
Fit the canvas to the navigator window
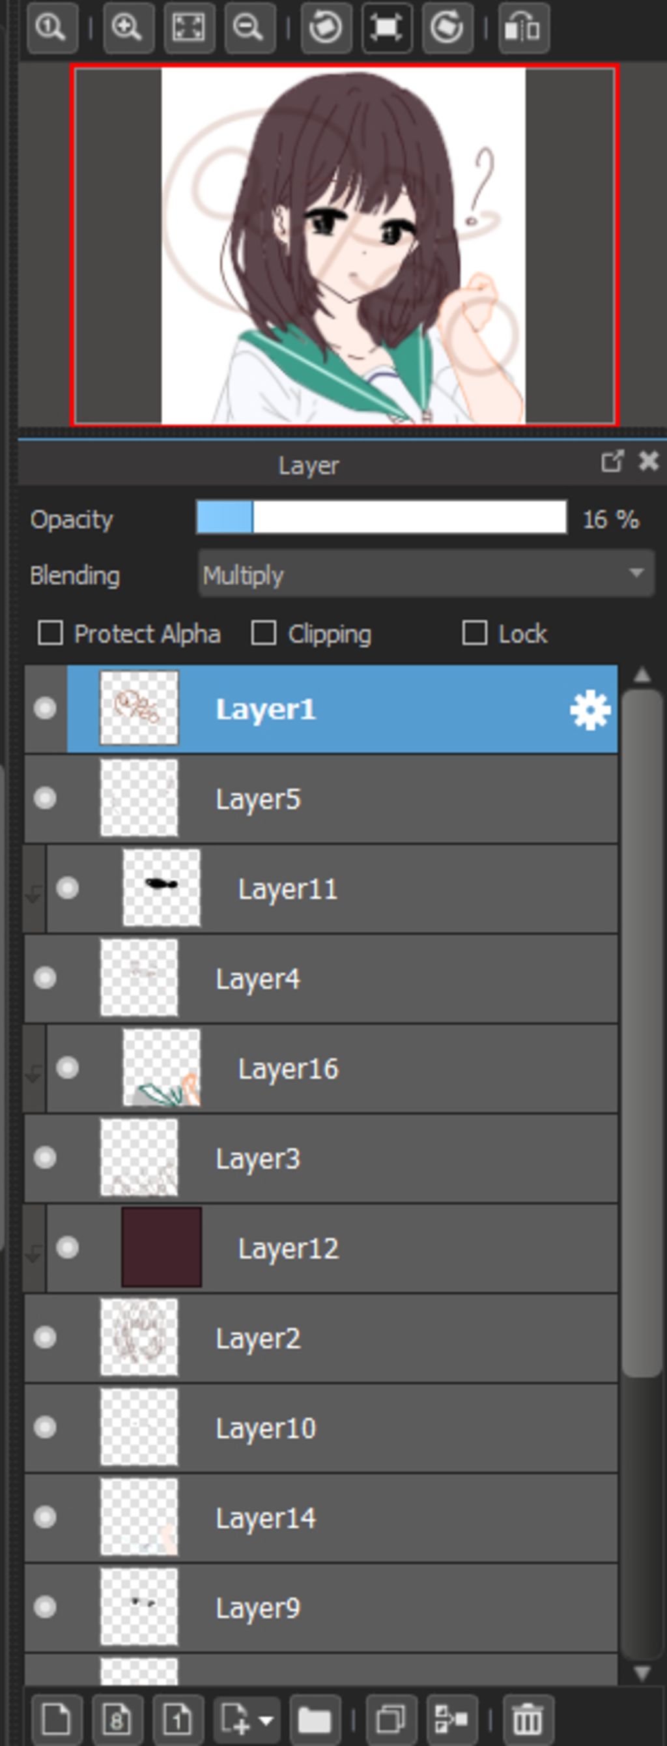click(189, 28)
